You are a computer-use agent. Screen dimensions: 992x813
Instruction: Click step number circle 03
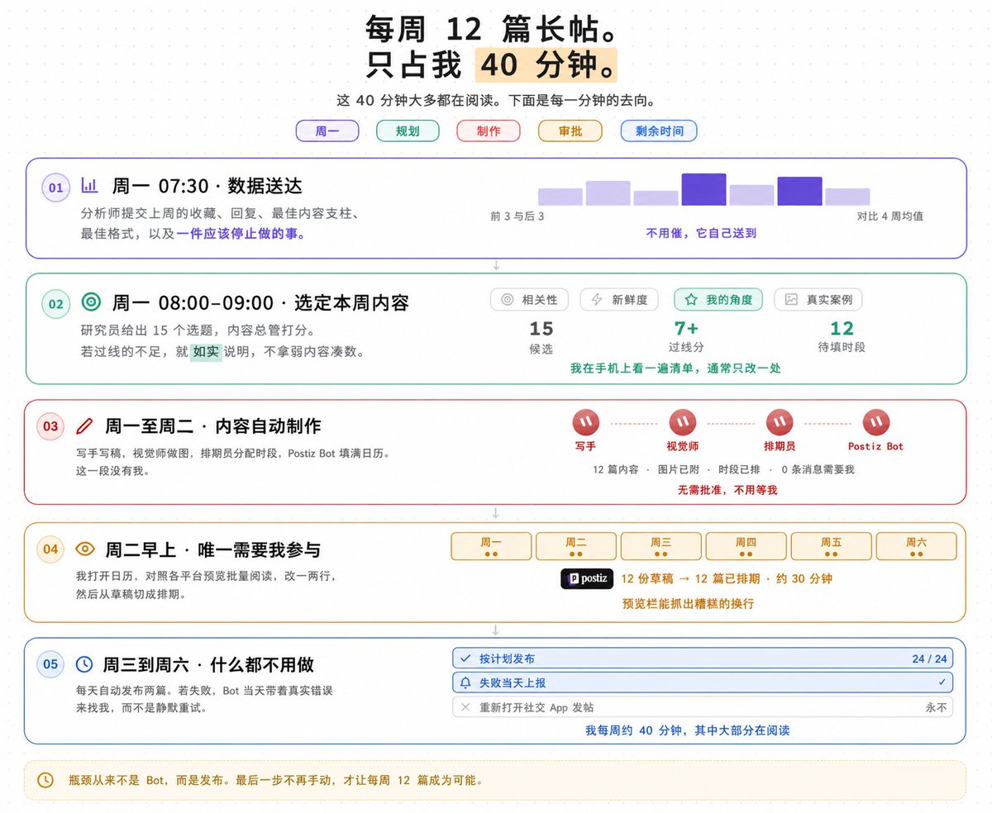50,426
